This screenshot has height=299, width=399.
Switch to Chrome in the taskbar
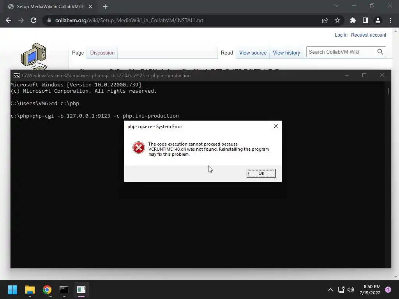pyautogui.click(x=47, y=290)
